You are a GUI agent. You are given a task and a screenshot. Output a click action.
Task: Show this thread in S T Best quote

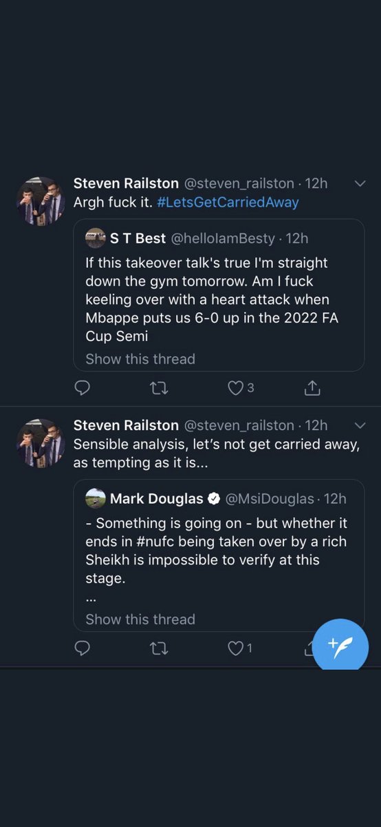(x=140, y=359)
